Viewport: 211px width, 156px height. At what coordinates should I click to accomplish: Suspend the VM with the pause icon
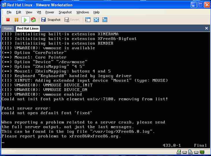(x=16, y=20)
